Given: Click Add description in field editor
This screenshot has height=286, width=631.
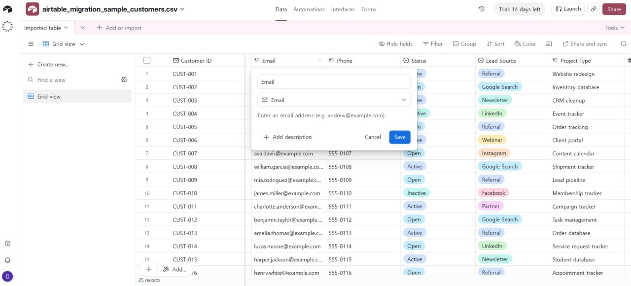Looking at the screenshot, I should pos(287,137).
